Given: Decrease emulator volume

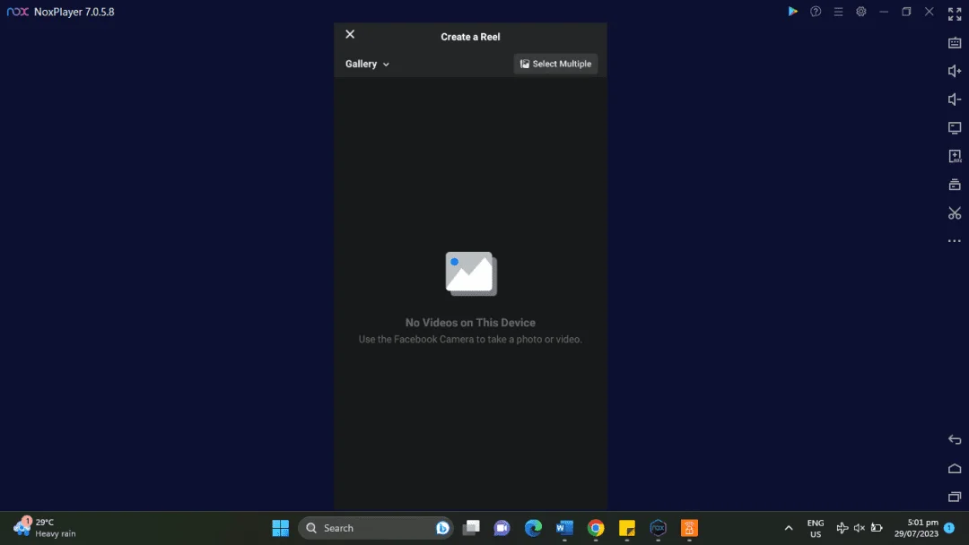Looking at the screenshot, I should [x=955, y=99].
